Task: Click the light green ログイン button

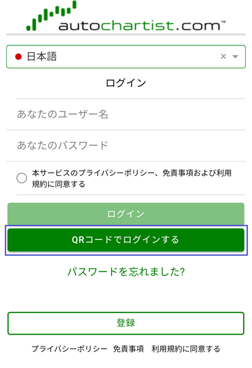Action: 126,214
